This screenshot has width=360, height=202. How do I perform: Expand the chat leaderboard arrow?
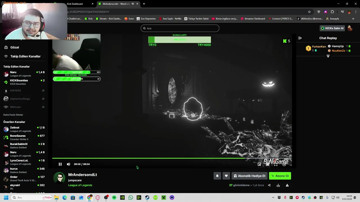(328, 56)
